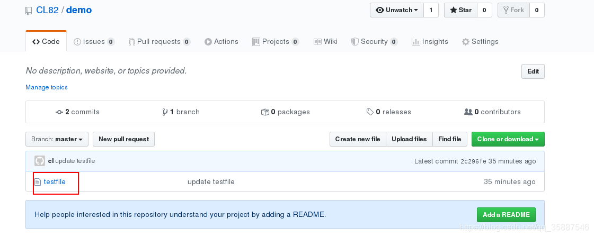This screenshot has height=237, width=594.
Task: Click the New pull request button
Action: point(123,139)
